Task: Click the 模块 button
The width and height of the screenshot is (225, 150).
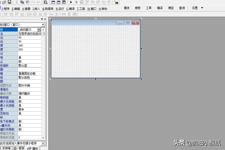Action: (x=127, y=8)
